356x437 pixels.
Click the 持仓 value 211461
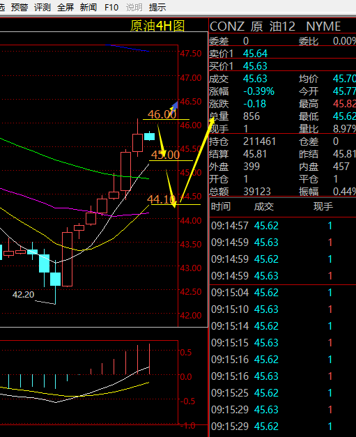coord(259,141)
